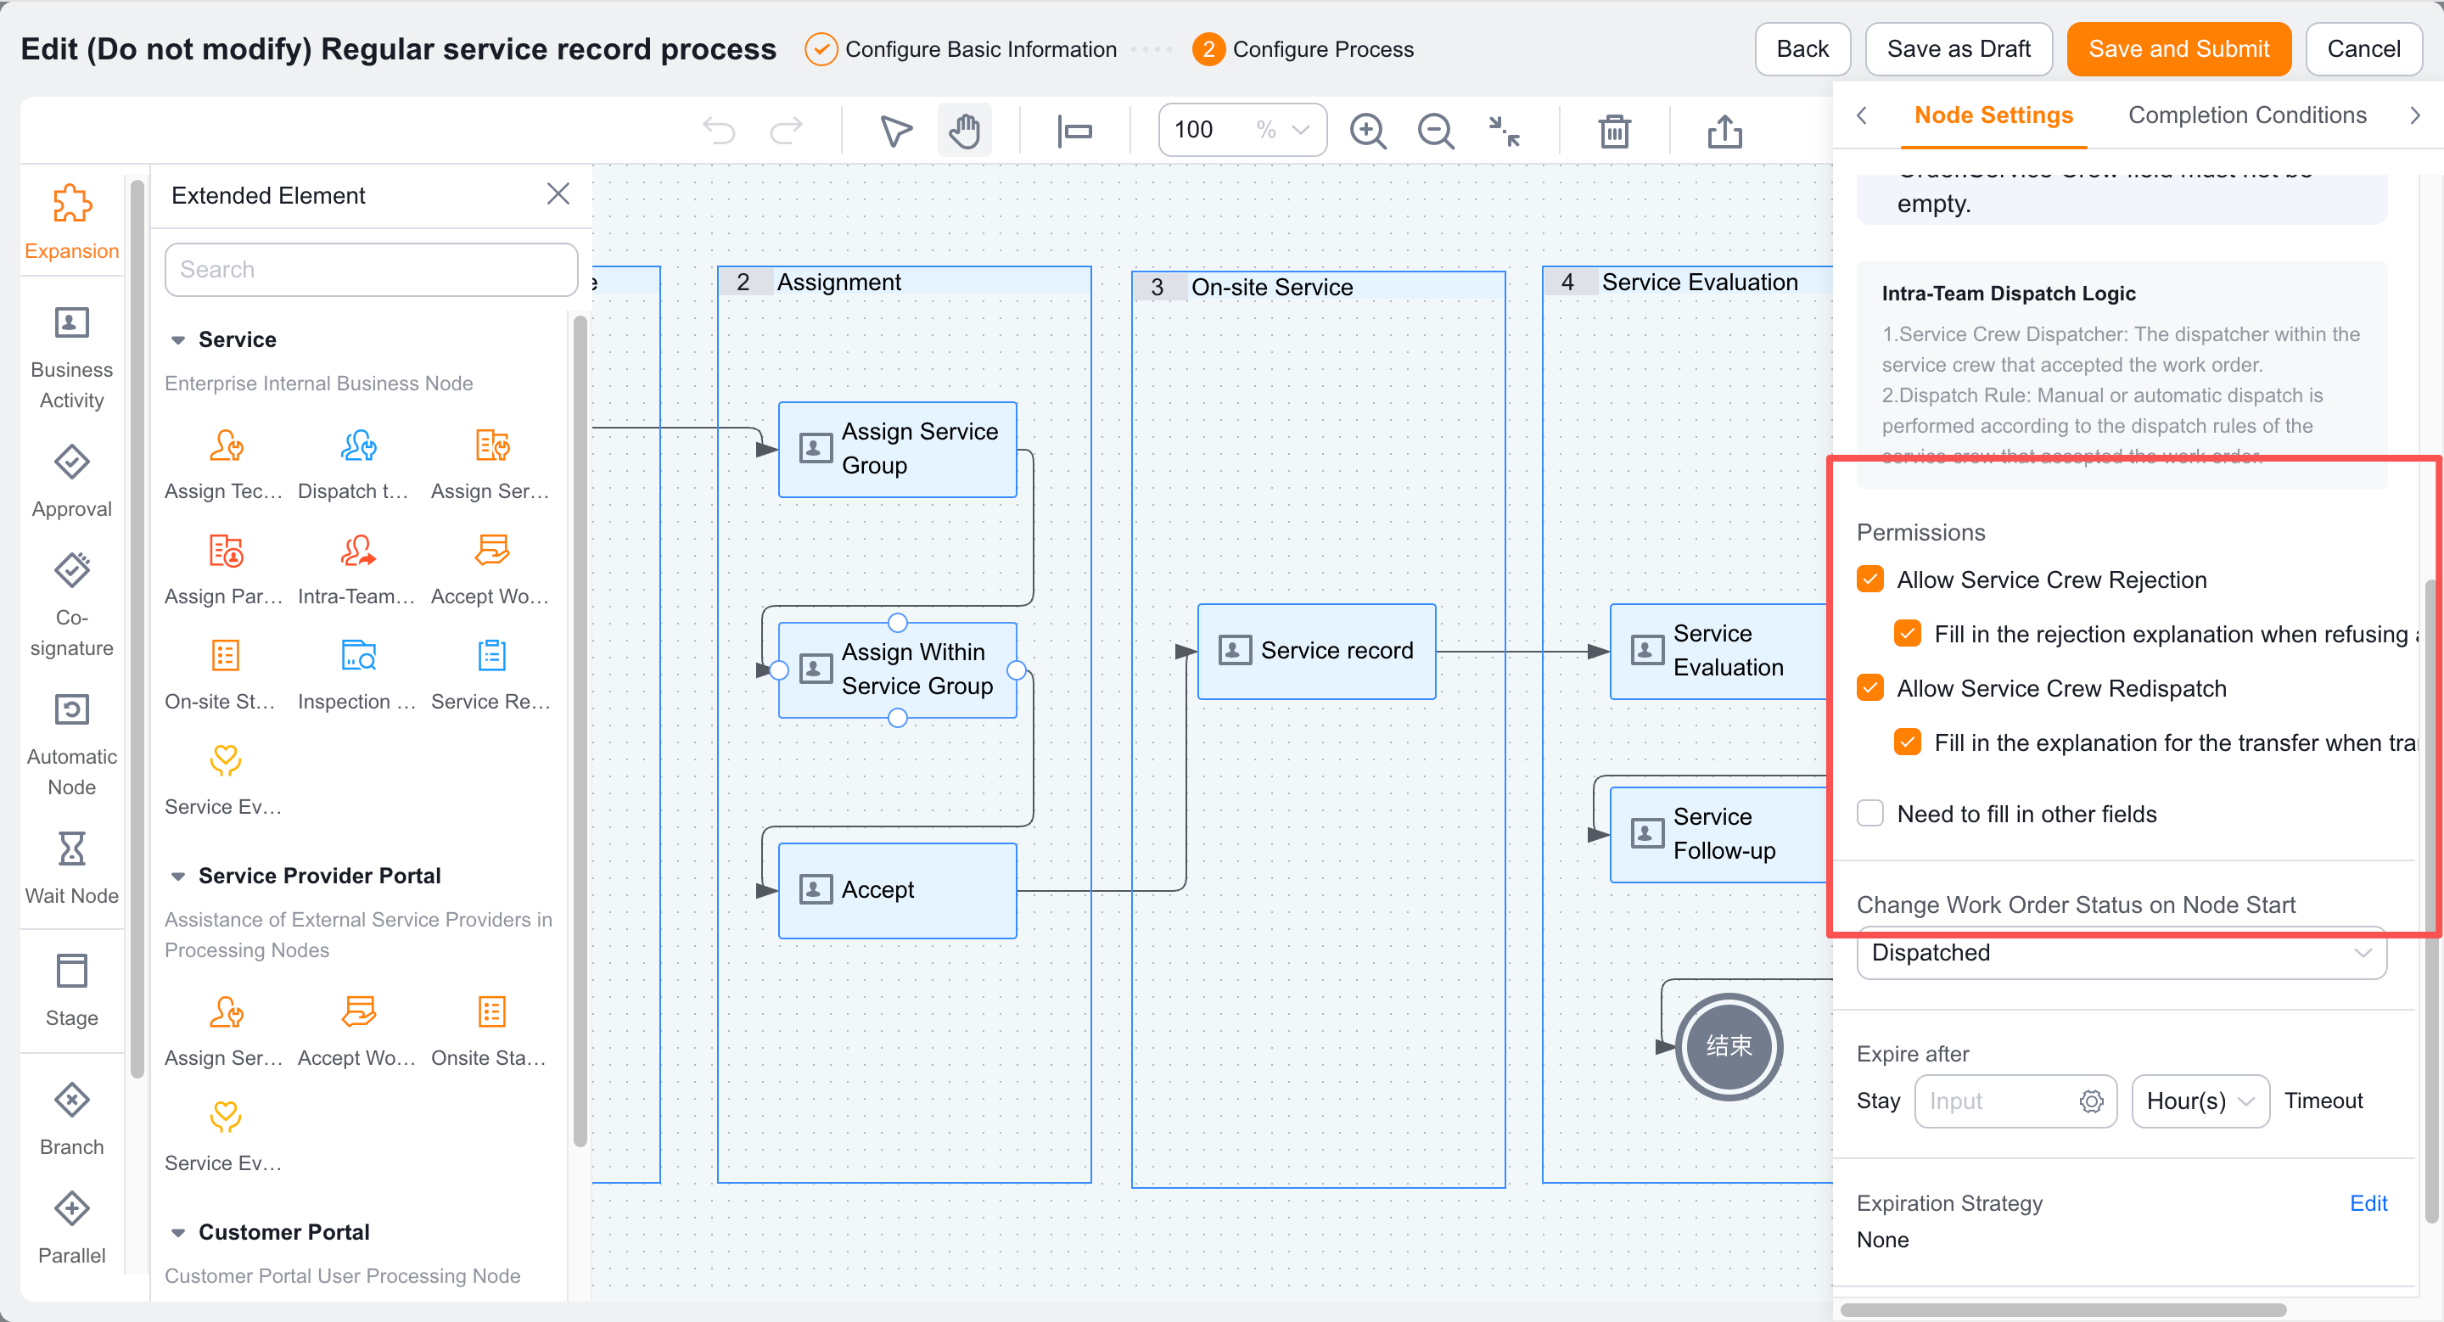Open the zoom percentage dropdown
This screenshot has height=1322, width=2444.
tap(1300, 130)
